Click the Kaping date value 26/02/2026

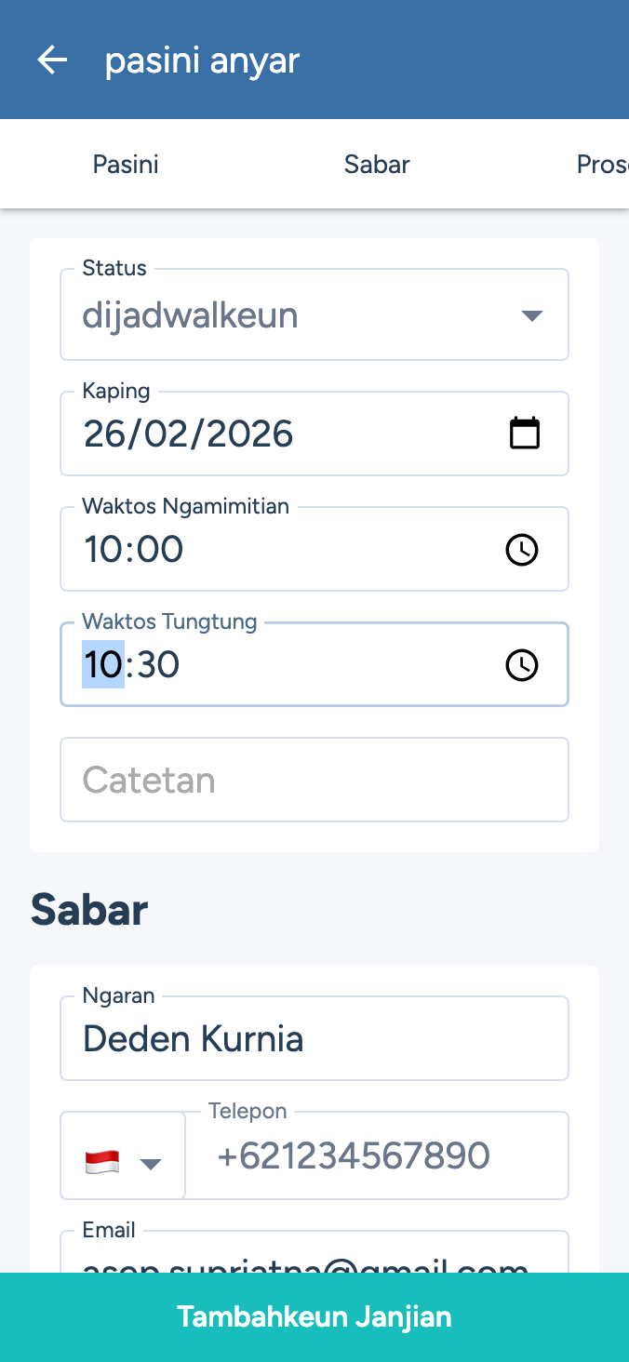[189, 434]
